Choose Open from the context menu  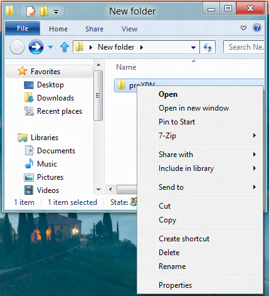click(168, 94)
